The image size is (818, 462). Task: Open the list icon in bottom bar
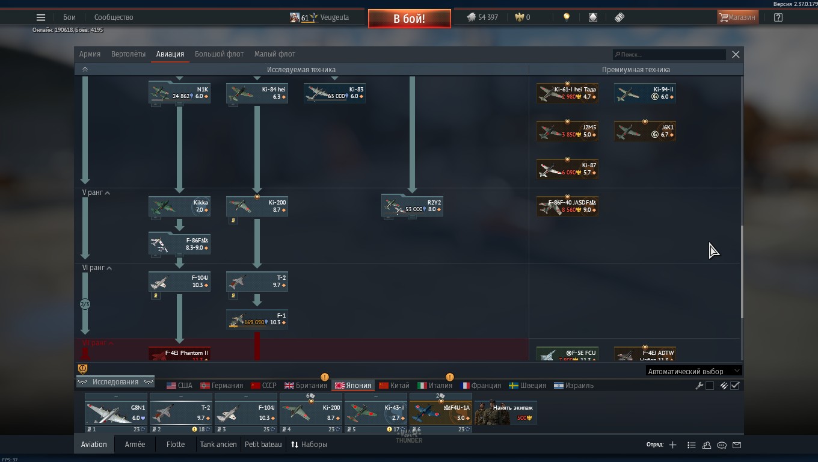coord(692,445)
